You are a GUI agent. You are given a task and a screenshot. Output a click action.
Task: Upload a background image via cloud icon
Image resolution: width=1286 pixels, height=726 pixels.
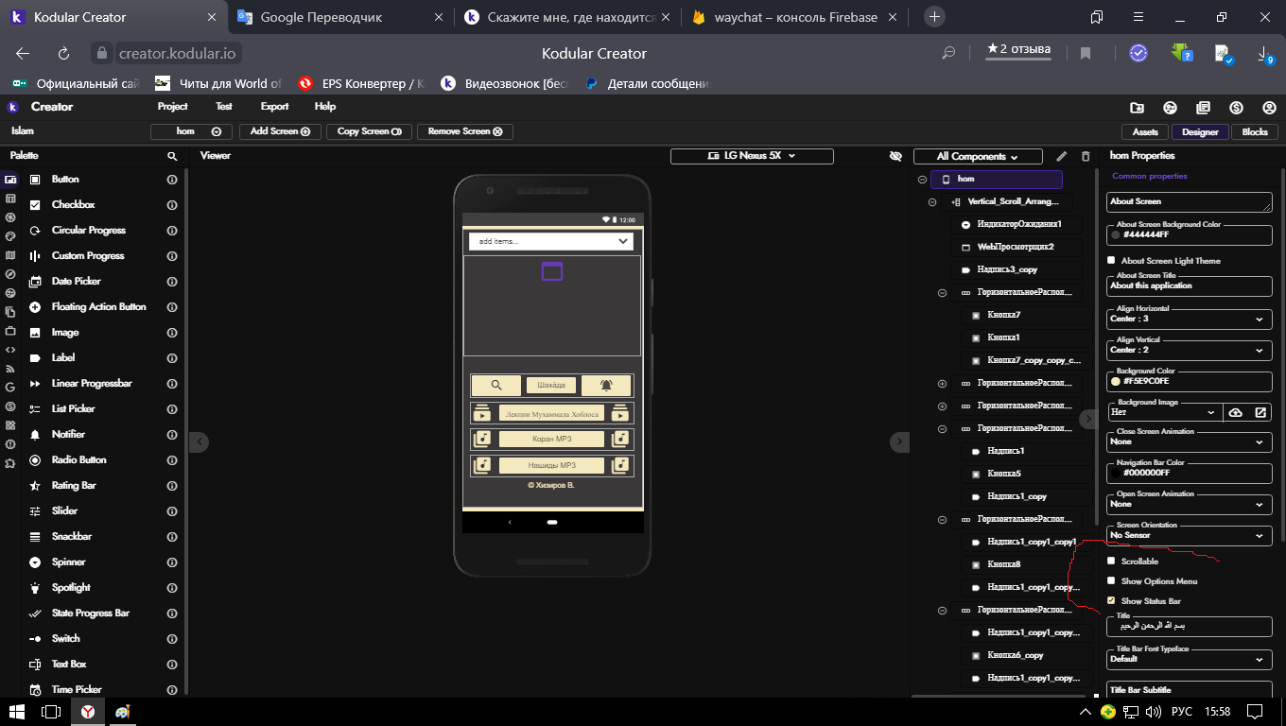click(x=1235, y=412)
